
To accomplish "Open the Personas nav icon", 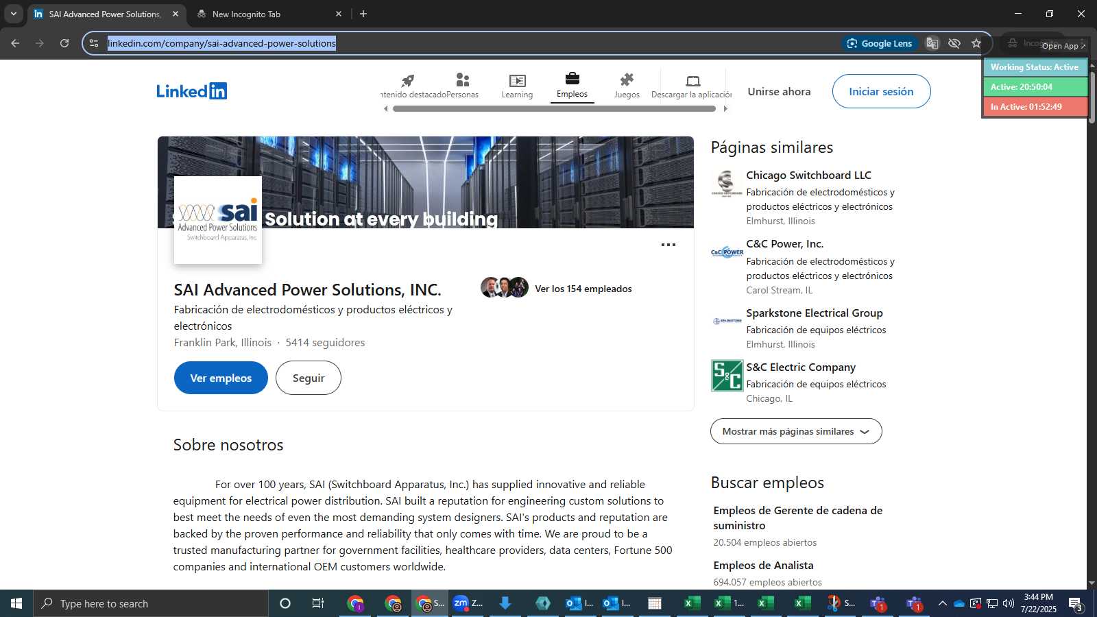I will 463,86.
